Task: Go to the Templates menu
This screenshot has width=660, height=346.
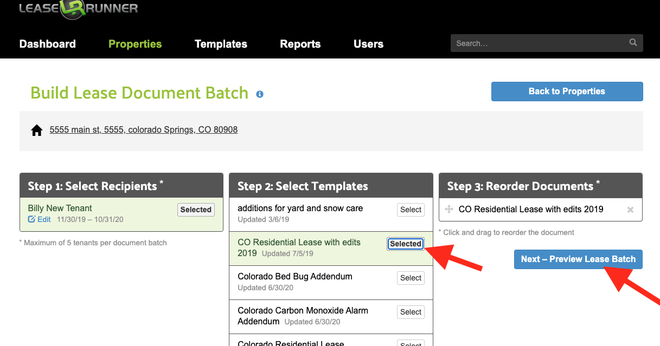Action: tap(221, 44)
